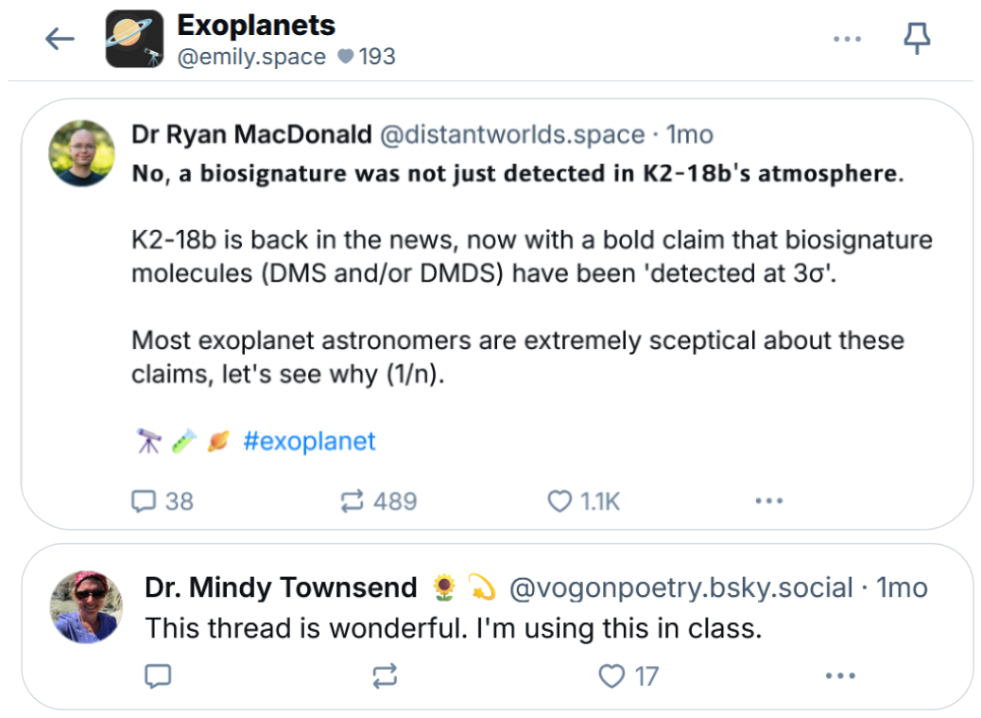Like the post with 1.1K likes
The image size is (981, 718).
[583, 501]
